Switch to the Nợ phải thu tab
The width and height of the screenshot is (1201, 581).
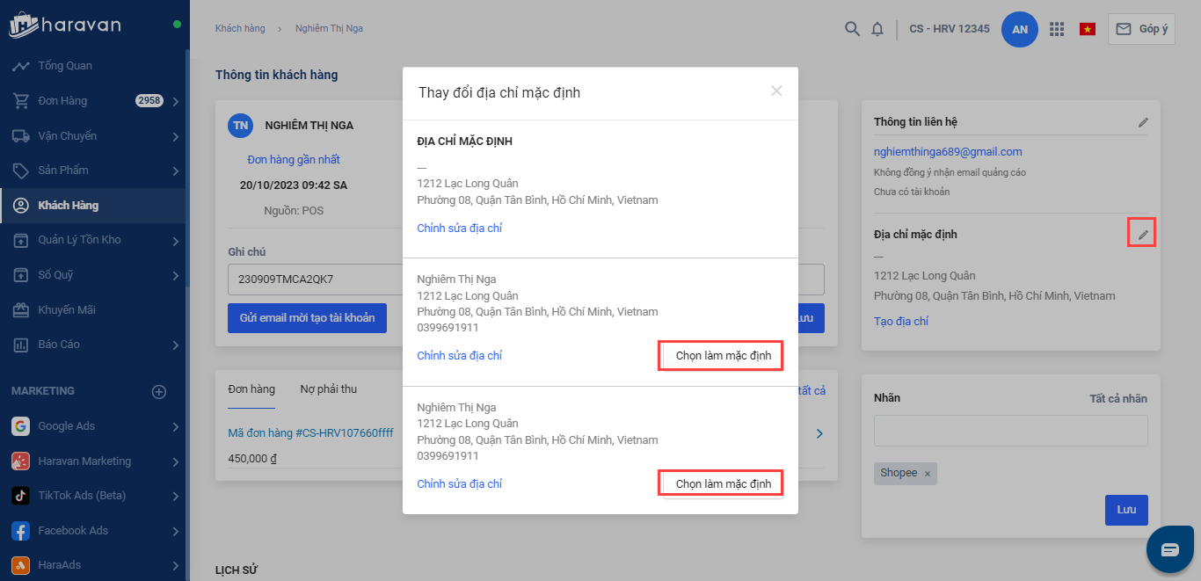pos(328,389)
